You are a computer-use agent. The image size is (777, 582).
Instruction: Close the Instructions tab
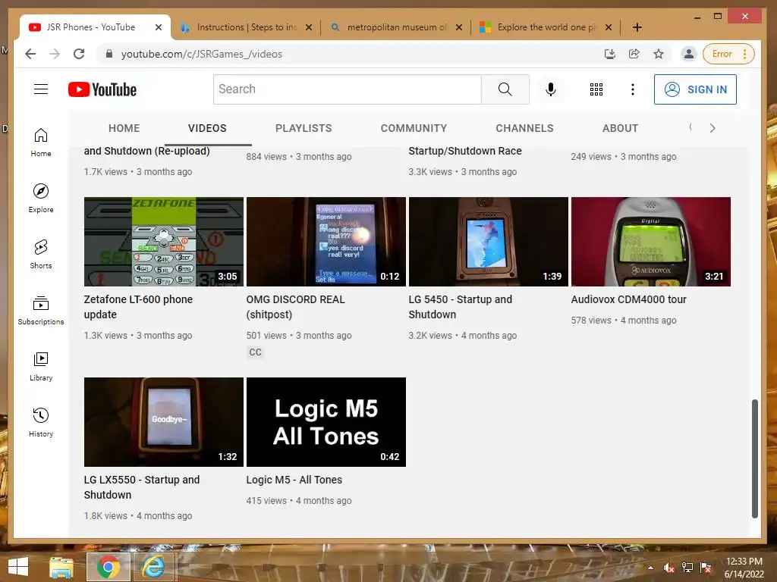(309, 27)
